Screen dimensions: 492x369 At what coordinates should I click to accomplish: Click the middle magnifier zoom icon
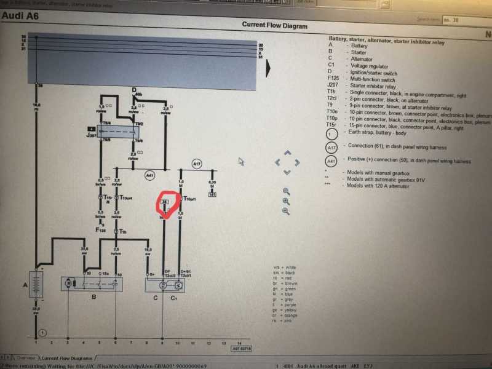point(286,201)
